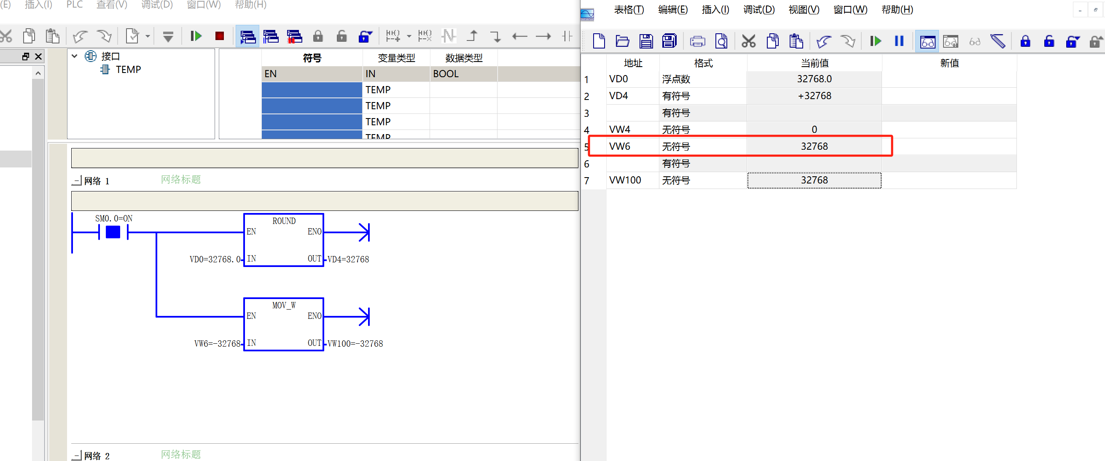Save with the single floppy disk icon
1105x461 pixels.
coord(646,41)
